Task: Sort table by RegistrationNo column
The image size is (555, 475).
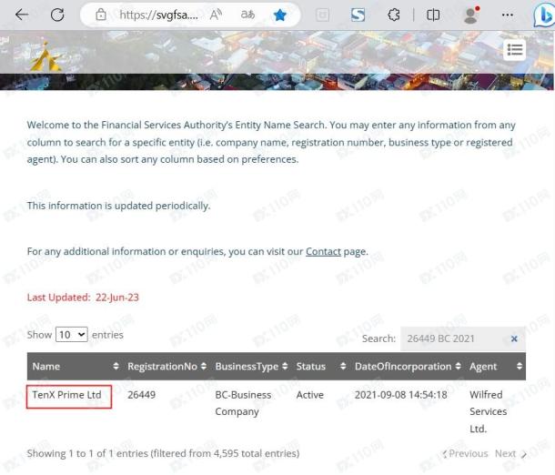Action: [x=166, y=367]
